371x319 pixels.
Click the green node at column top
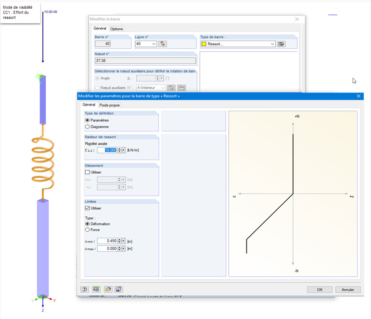point(40,77)
